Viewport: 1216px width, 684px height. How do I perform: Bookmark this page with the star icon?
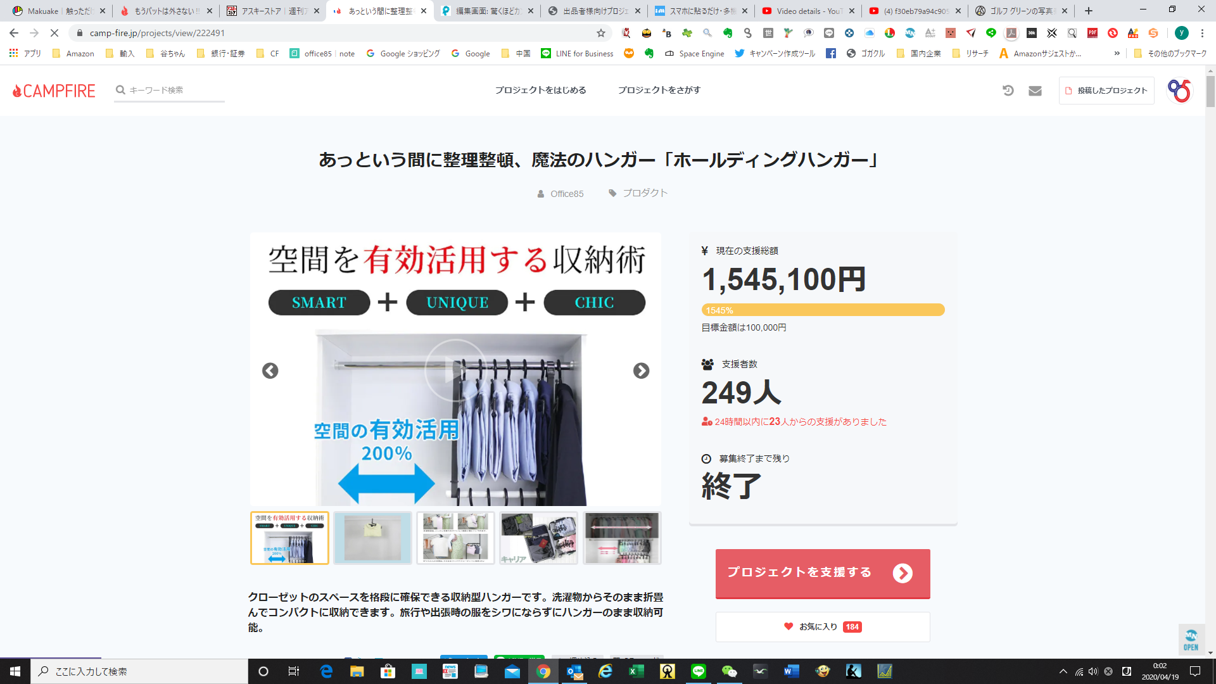601,33
